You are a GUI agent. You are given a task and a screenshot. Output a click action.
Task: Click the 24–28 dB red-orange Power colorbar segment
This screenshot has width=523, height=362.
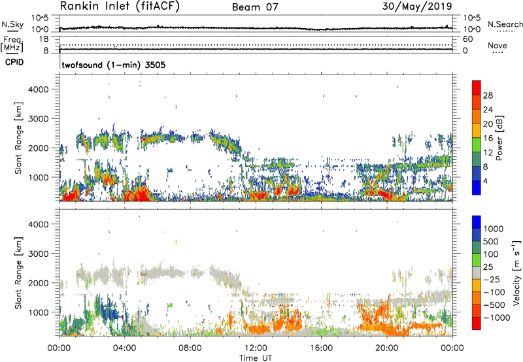pos(477,102)
